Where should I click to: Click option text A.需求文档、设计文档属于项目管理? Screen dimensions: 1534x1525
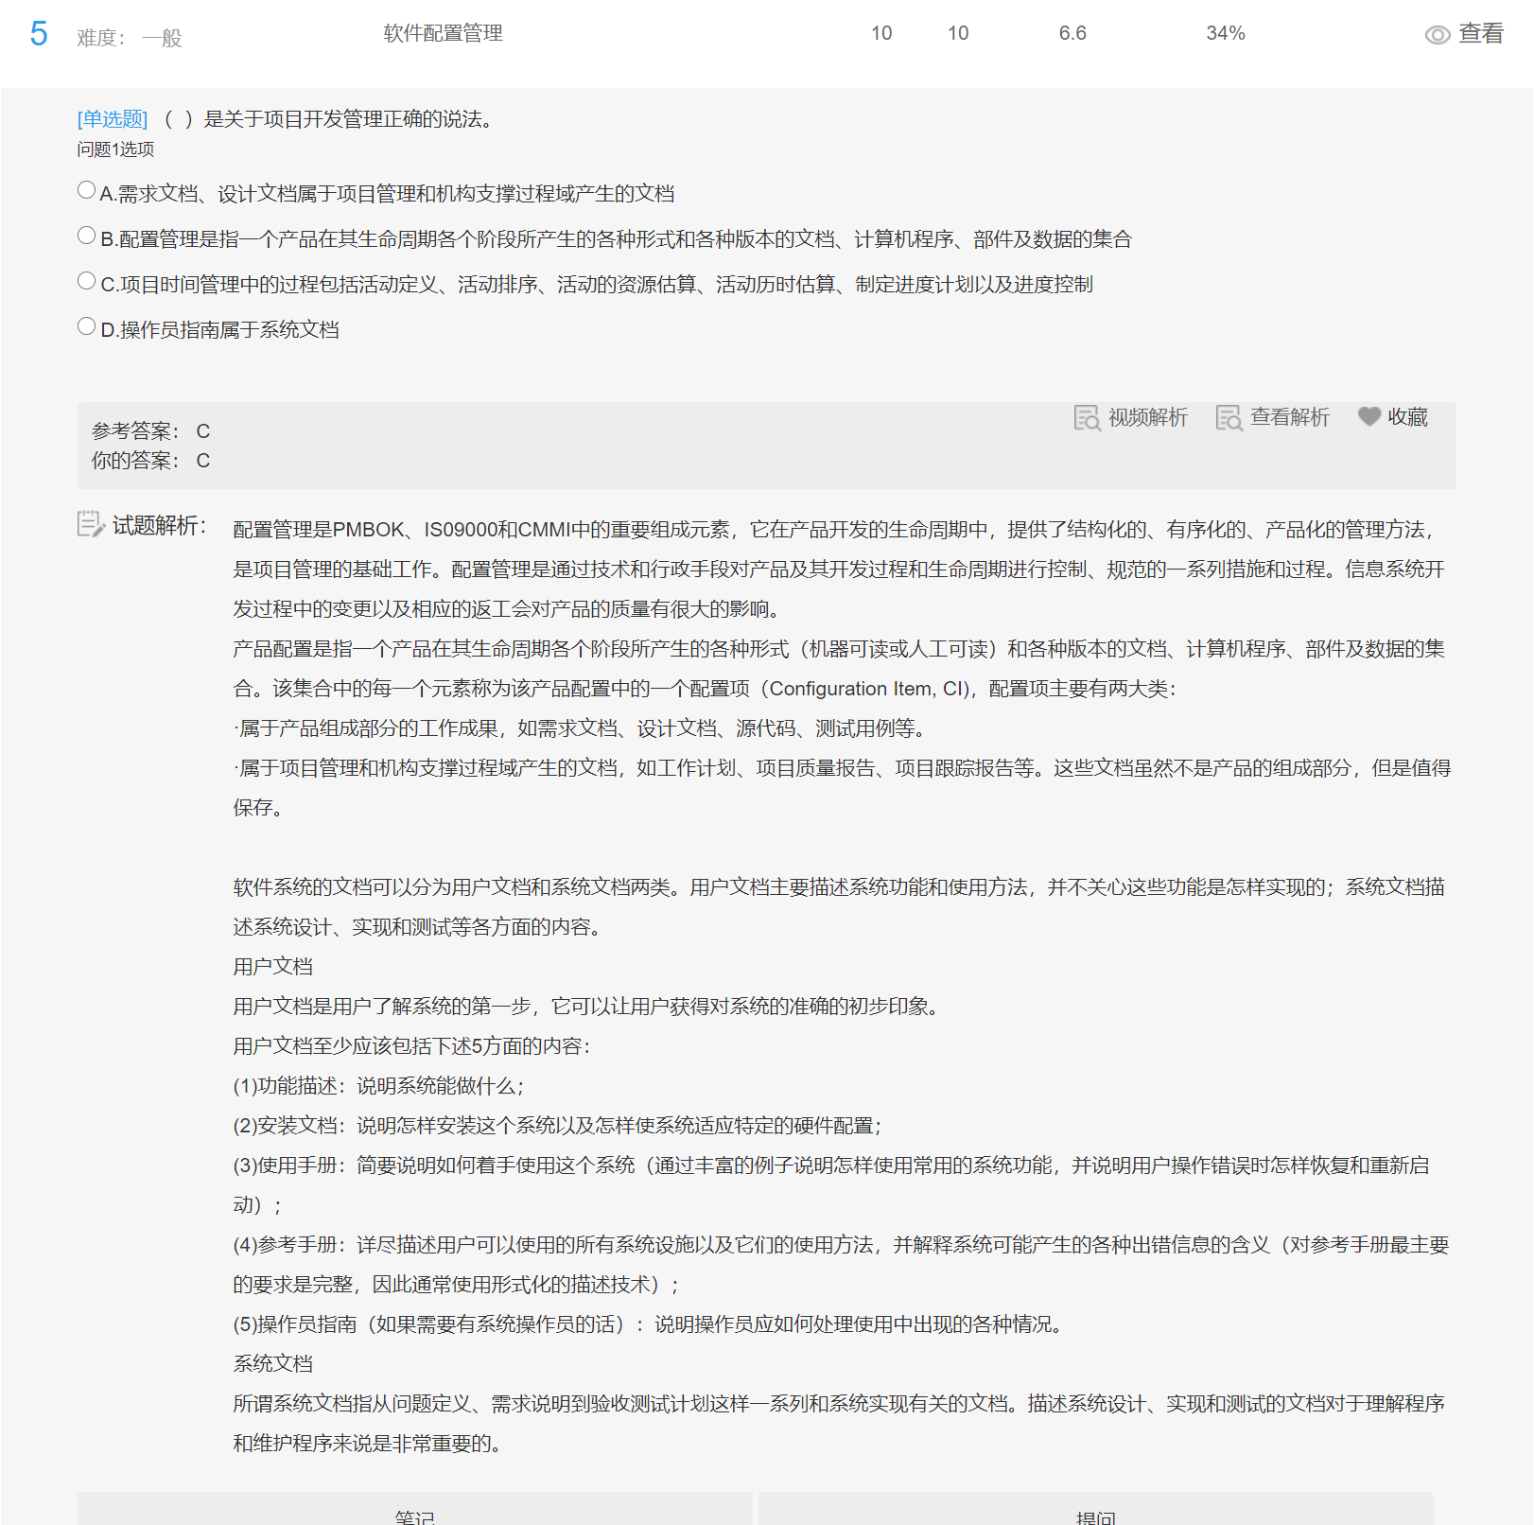[387, 194]
